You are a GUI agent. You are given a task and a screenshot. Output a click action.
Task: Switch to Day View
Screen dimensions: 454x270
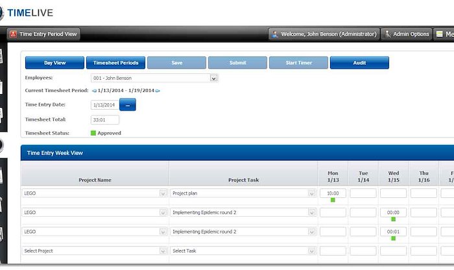[x=54, y=63]
